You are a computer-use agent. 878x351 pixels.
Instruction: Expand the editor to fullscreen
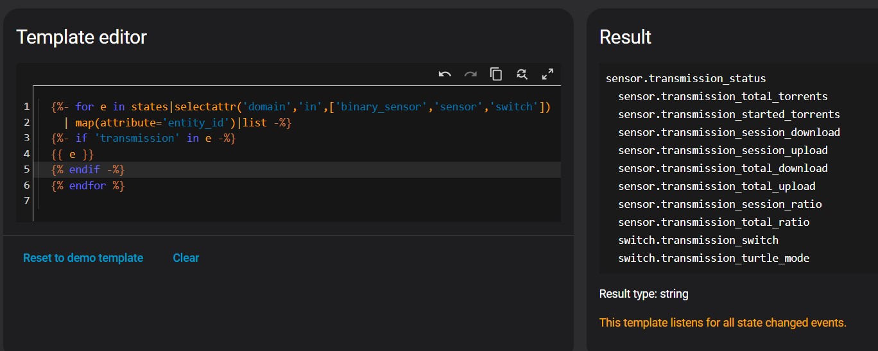coord(547,74)
